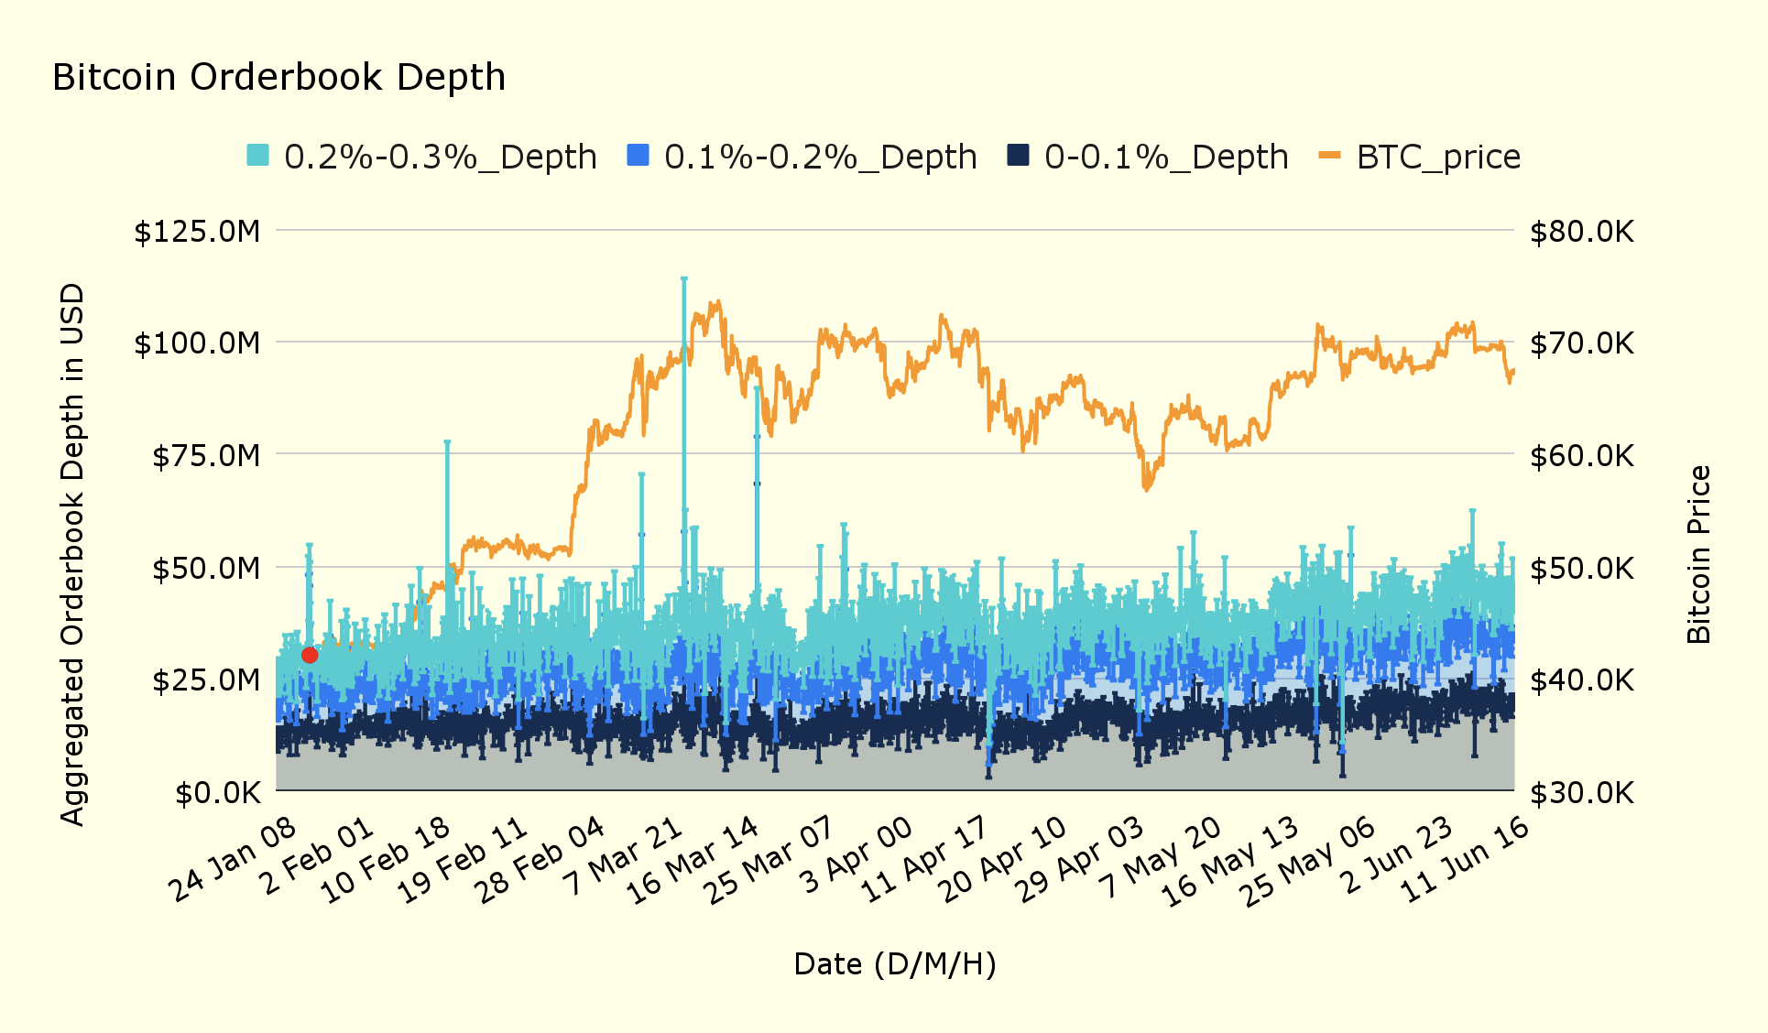Viewport: 1768px width, 1033px height.
Task: Click the red dot marker on the chart
Action: pyautogui.click(x=310, y=655)
